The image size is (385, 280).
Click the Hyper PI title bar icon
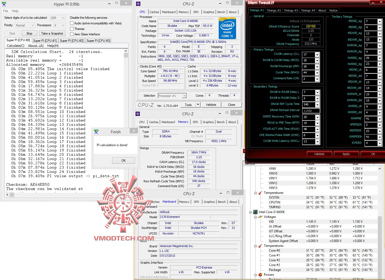[x=4, y=4]
